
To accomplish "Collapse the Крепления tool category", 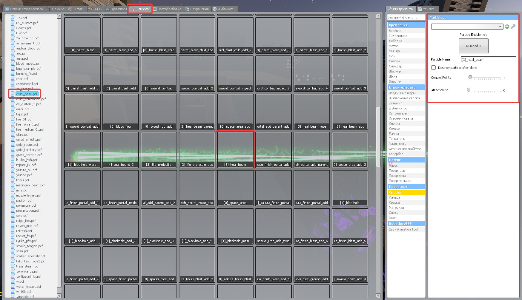I will point(406,25).
